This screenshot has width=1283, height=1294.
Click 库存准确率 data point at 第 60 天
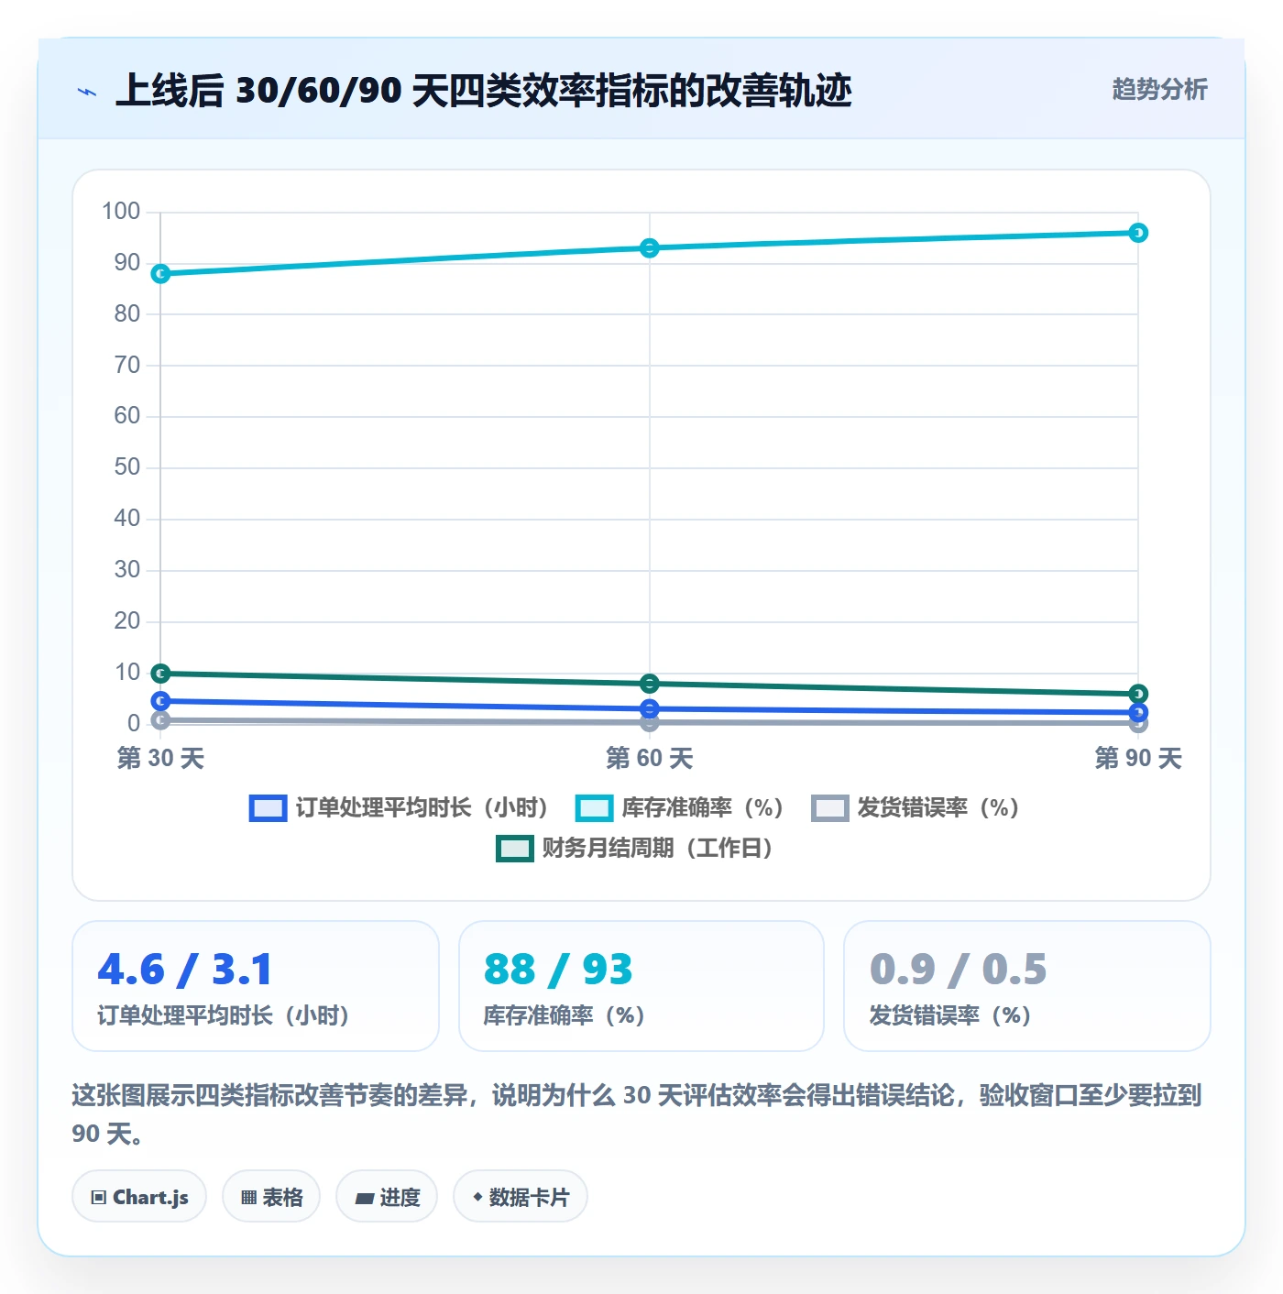(650, 248)
